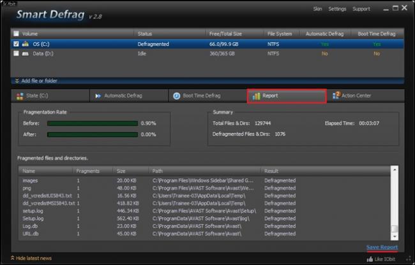Toggle the select-all Volume header checkbox
The height and width of the screenshot is (265, 415).
click(x=16, y=34)
